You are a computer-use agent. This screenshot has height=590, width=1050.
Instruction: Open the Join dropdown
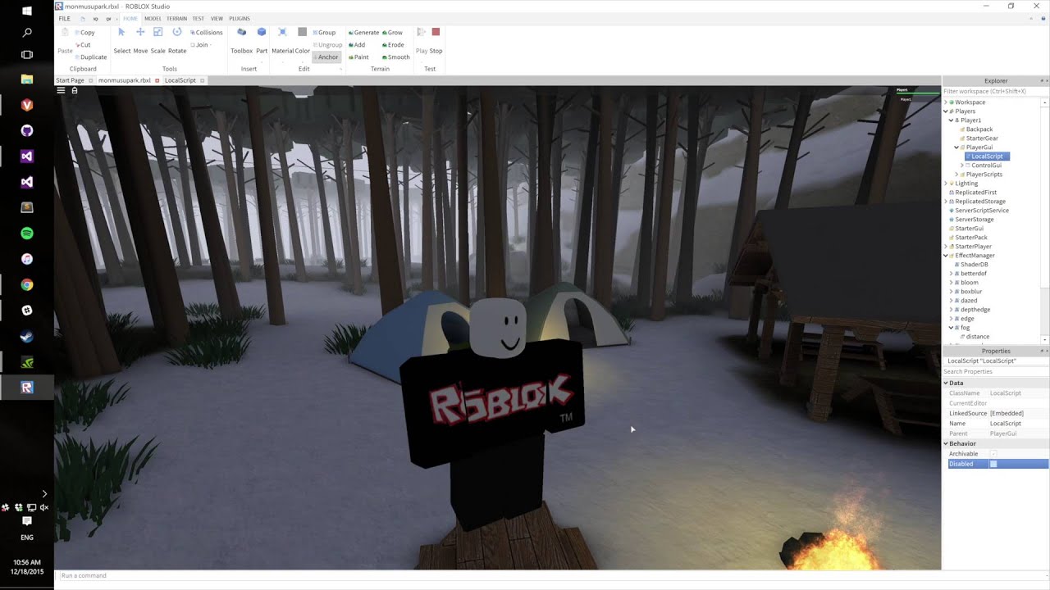(200, 45)
